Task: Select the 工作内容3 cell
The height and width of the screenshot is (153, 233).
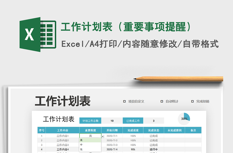Action: [x=63, y=145]
